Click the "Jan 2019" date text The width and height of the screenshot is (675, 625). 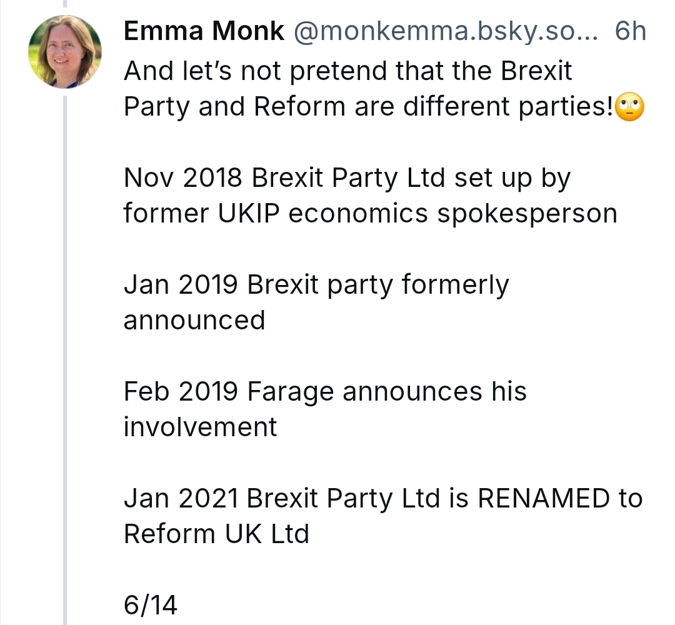[181, 285]
